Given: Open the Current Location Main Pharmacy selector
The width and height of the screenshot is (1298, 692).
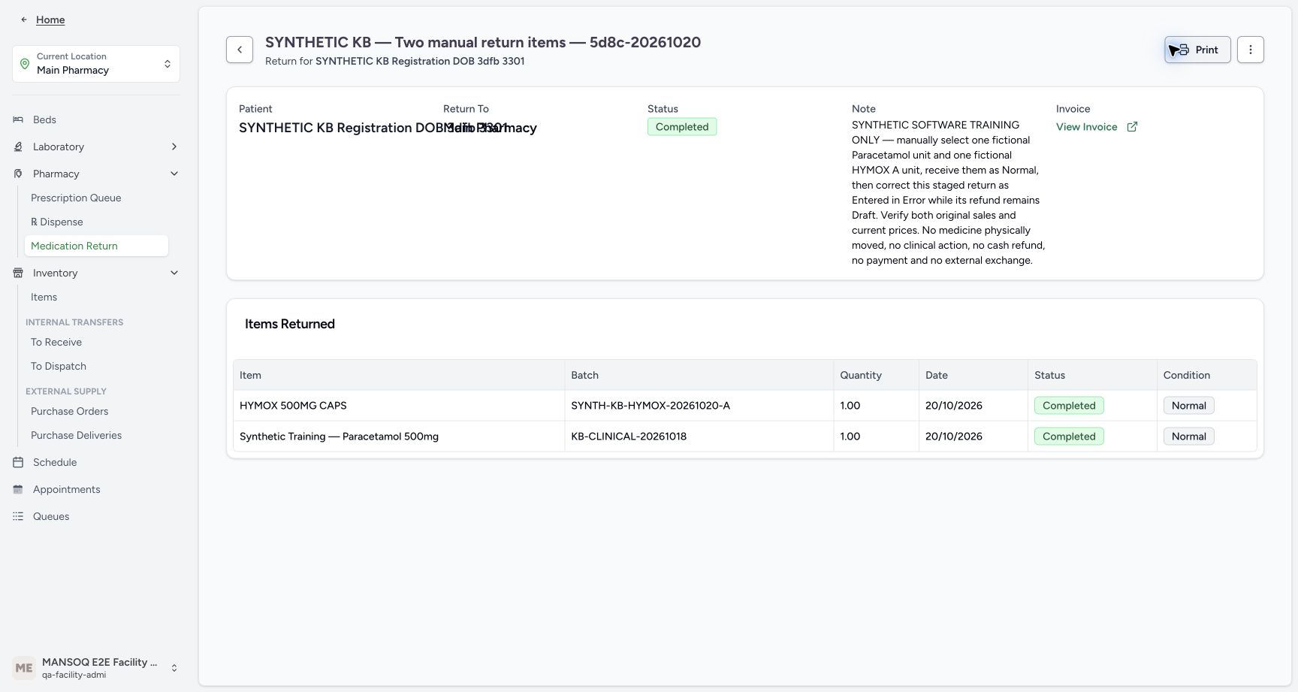Looking at the screenshot, I should [96, 64].
